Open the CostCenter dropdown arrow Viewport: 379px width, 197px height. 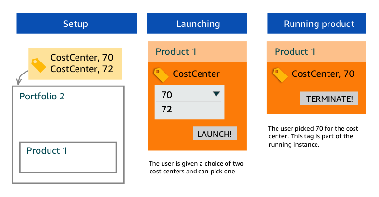(216, 94)
